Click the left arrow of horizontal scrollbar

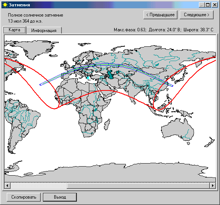tap(7, 186)
